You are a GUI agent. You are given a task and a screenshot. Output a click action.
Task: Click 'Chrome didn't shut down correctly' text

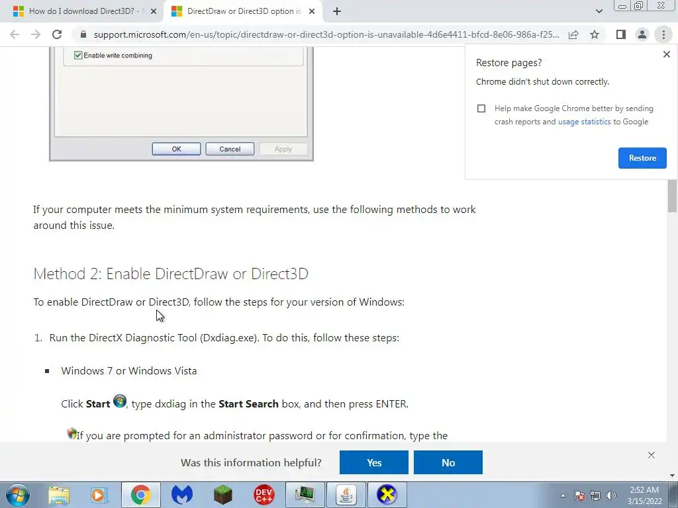[x=543, y=81]
